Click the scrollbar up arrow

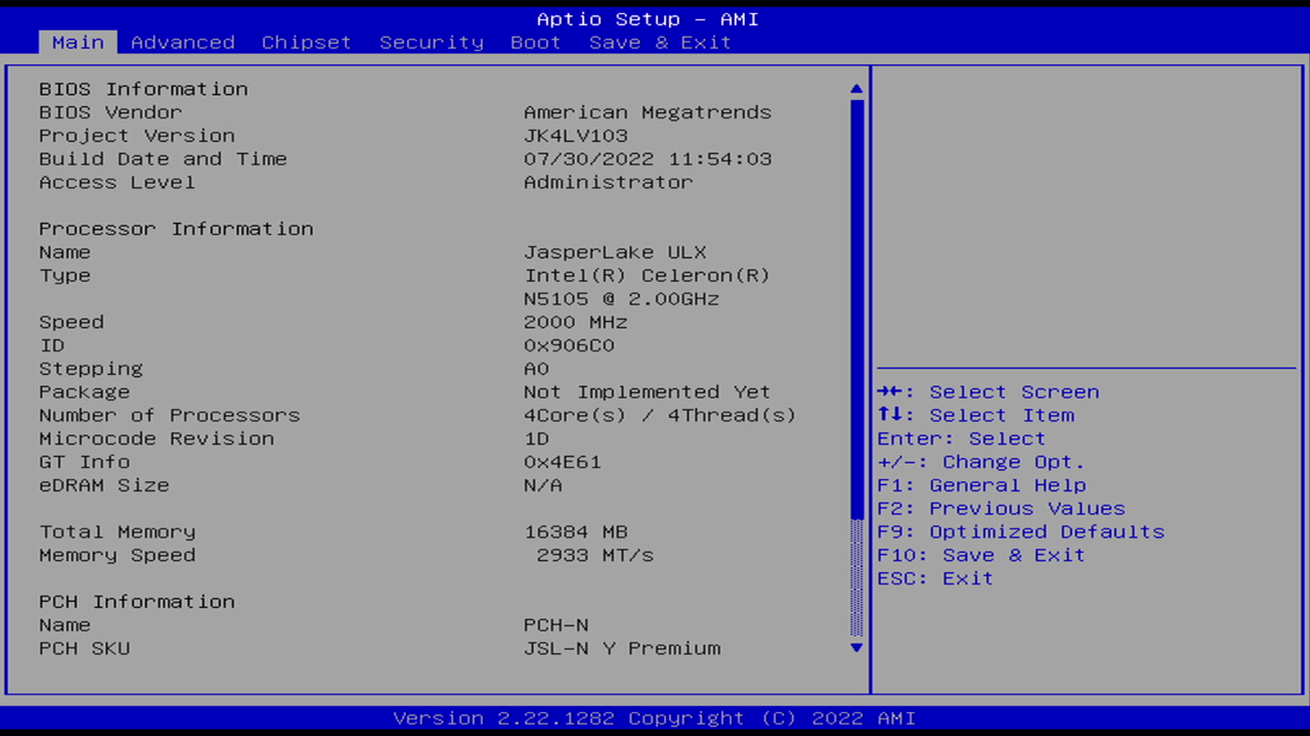coord(857,89)
